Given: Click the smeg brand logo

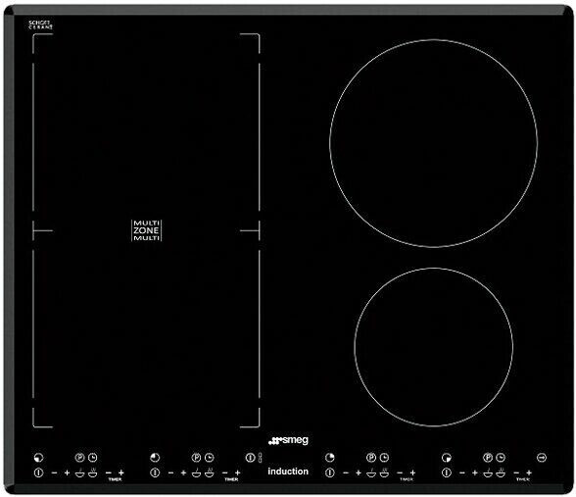Looking at the screenshot, I should [288, 440].
